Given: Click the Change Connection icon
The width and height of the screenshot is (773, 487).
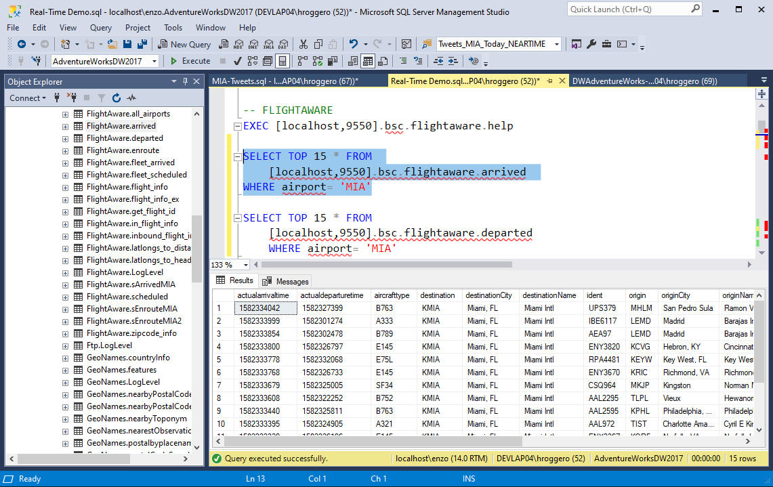Looking at the screenshot, I should (x=36, y=61).
